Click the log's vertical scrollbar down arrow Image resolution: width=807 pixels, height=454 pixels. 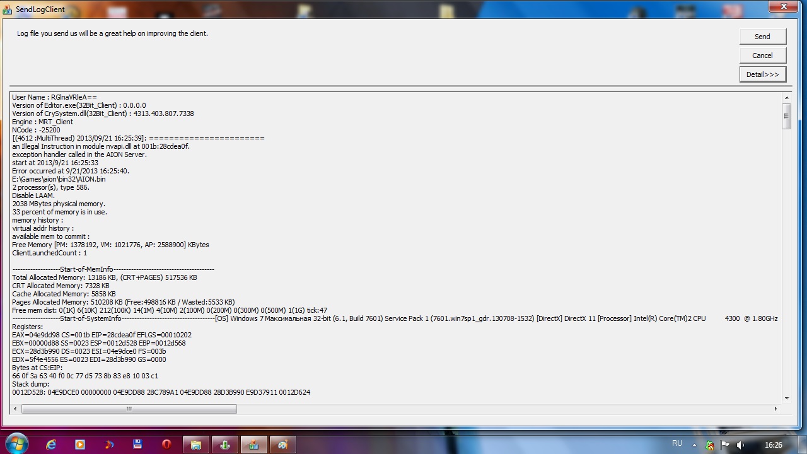(x=786, y=398)
